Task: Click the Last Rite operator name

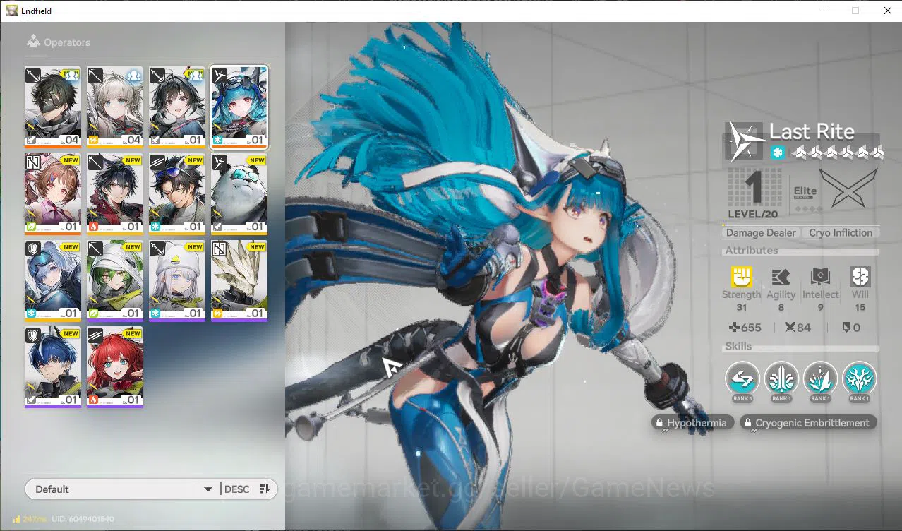Action: pos(812,131)
